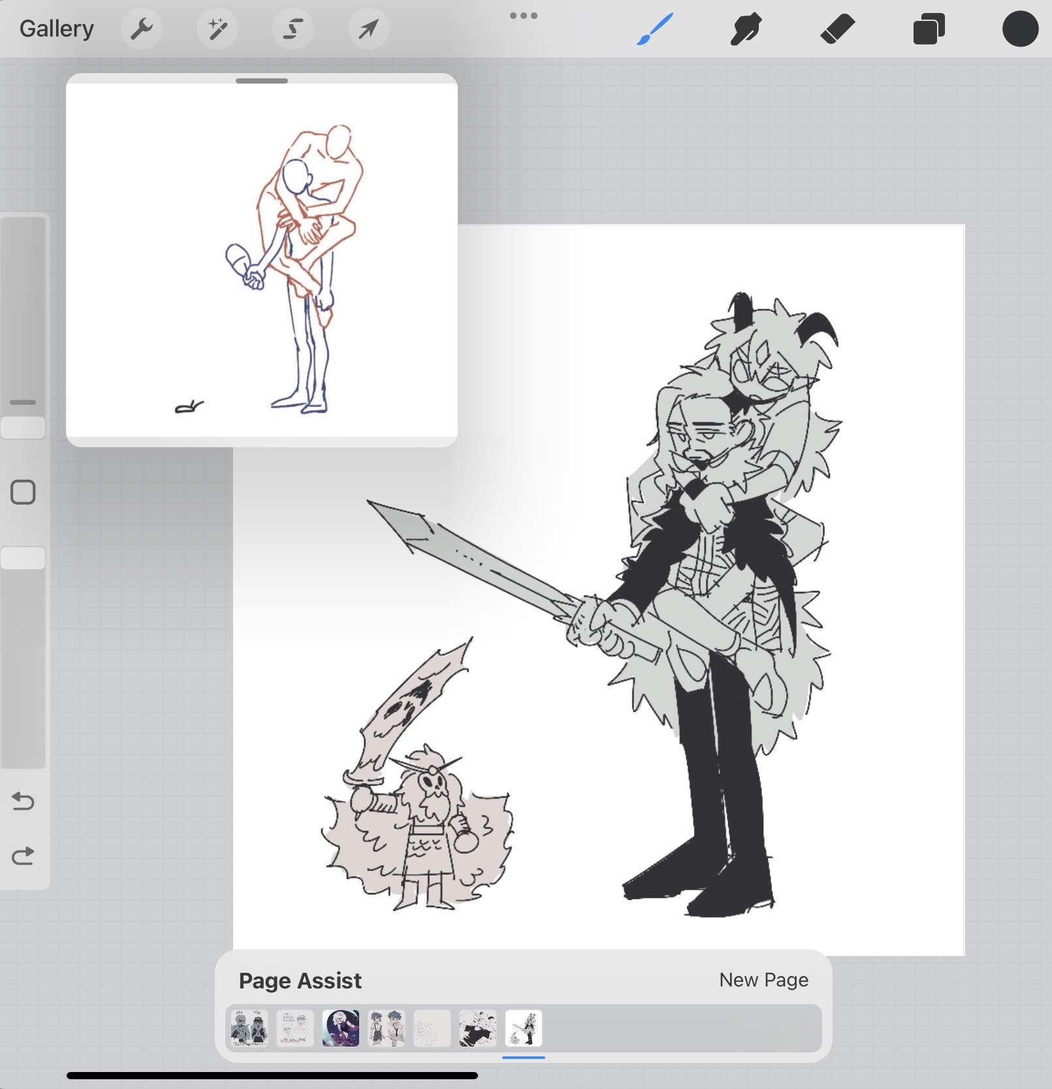The height and width of the screenshot is (1089, 1052).
Task: Select the Brush tool
Action: coord(655,29)
